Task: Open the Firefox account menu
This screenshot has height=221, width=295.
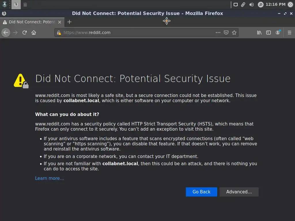Action: [278, 33]
